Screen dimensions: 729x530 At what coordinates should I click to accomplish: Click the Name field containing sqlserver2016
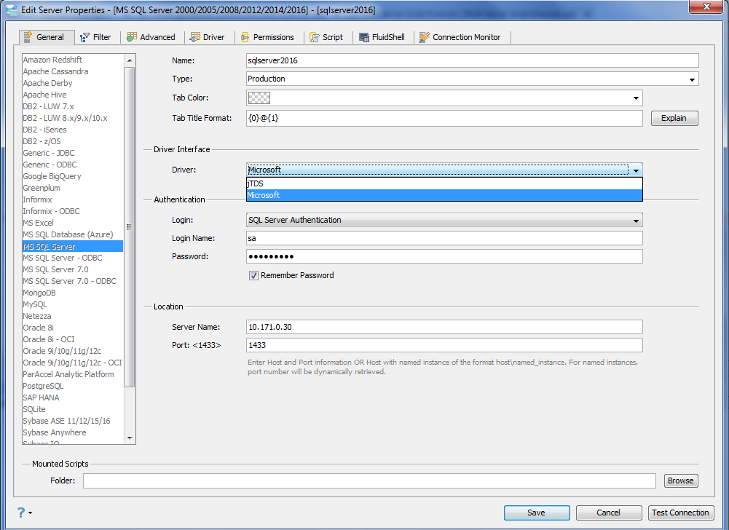click(473, 60)
